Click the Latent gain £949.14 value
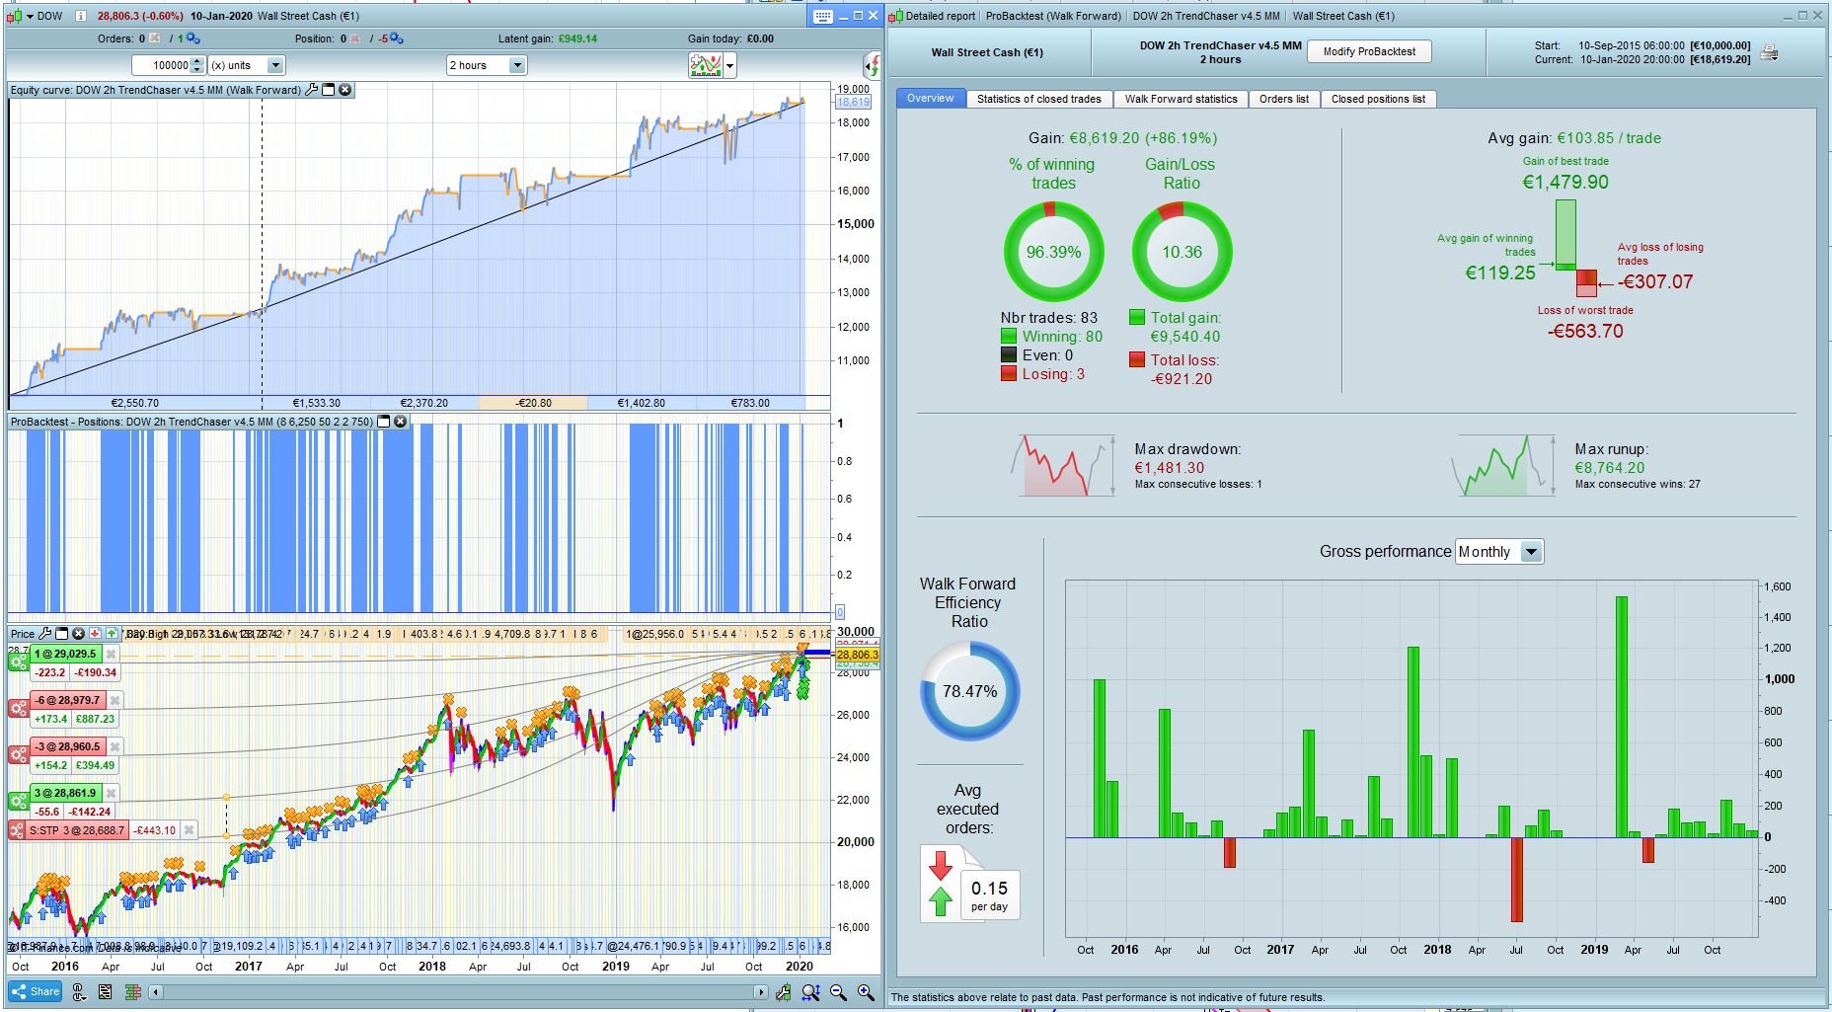1832x1012 pixels. (577, 39)
